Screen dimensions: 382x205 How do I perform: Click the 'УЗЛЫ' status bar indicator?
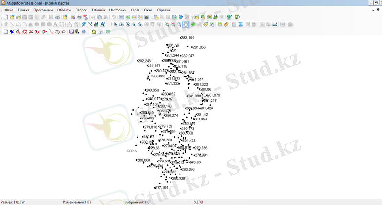pos(199,202)
